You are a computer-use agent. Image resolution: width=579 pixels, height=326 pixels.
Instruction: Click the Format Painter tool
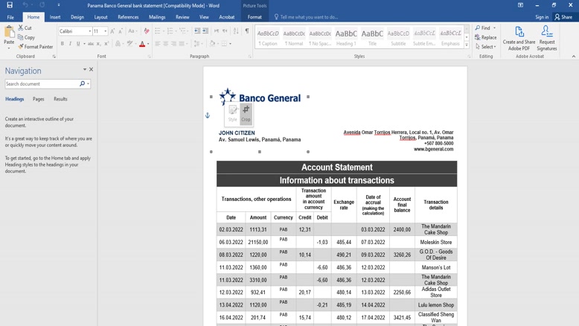pos(36,47)
